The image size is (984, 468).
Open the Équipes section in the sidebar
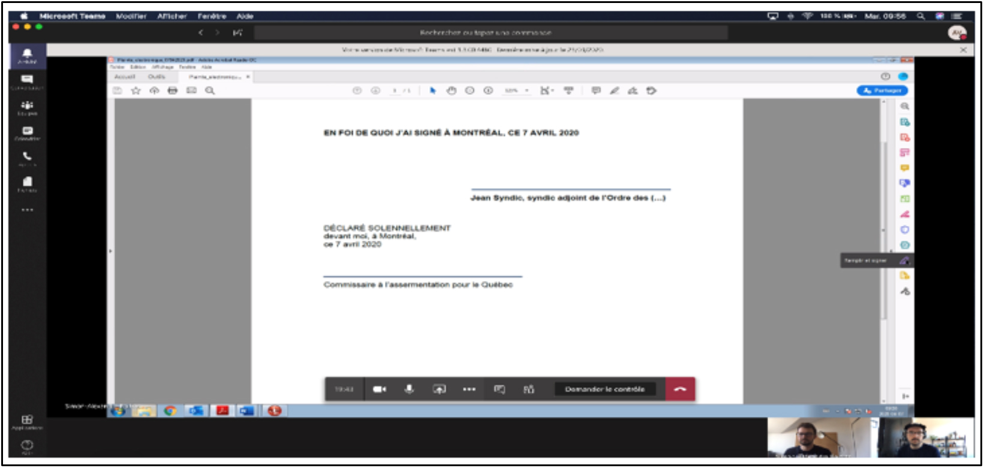[x=27, y=107]
